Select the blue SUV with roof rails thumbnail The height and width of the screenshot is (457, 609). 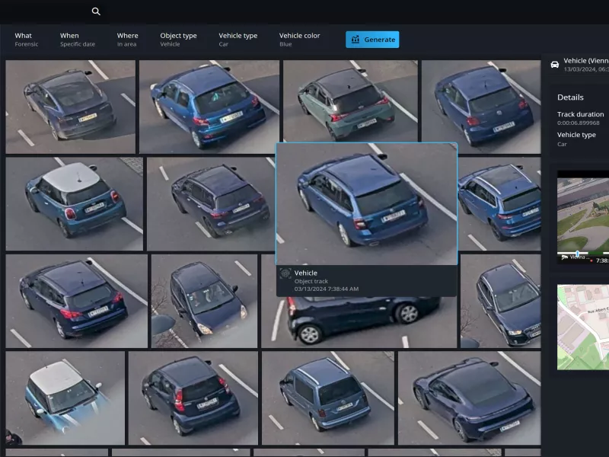coord(499,203)
